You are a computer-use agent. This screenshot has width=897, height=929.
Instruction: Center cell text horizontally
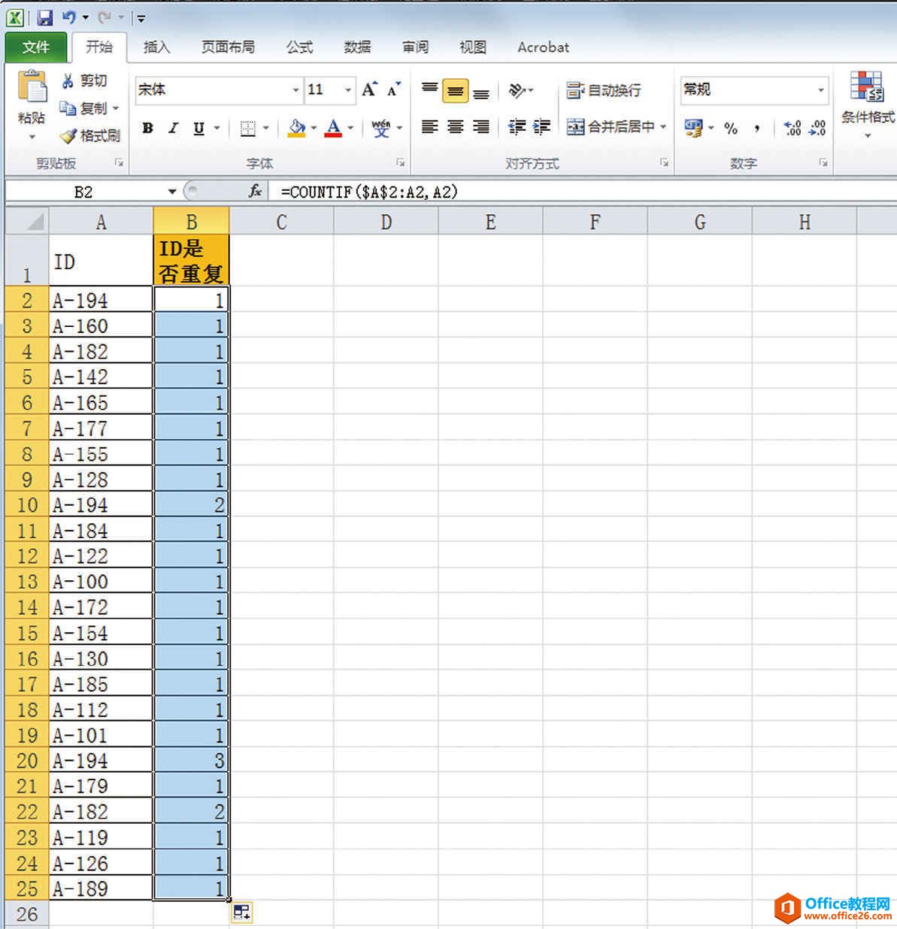[455, 127]
